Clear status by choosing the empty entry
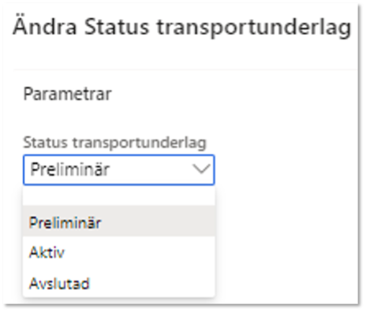The image size is (366, 312). 119,195
